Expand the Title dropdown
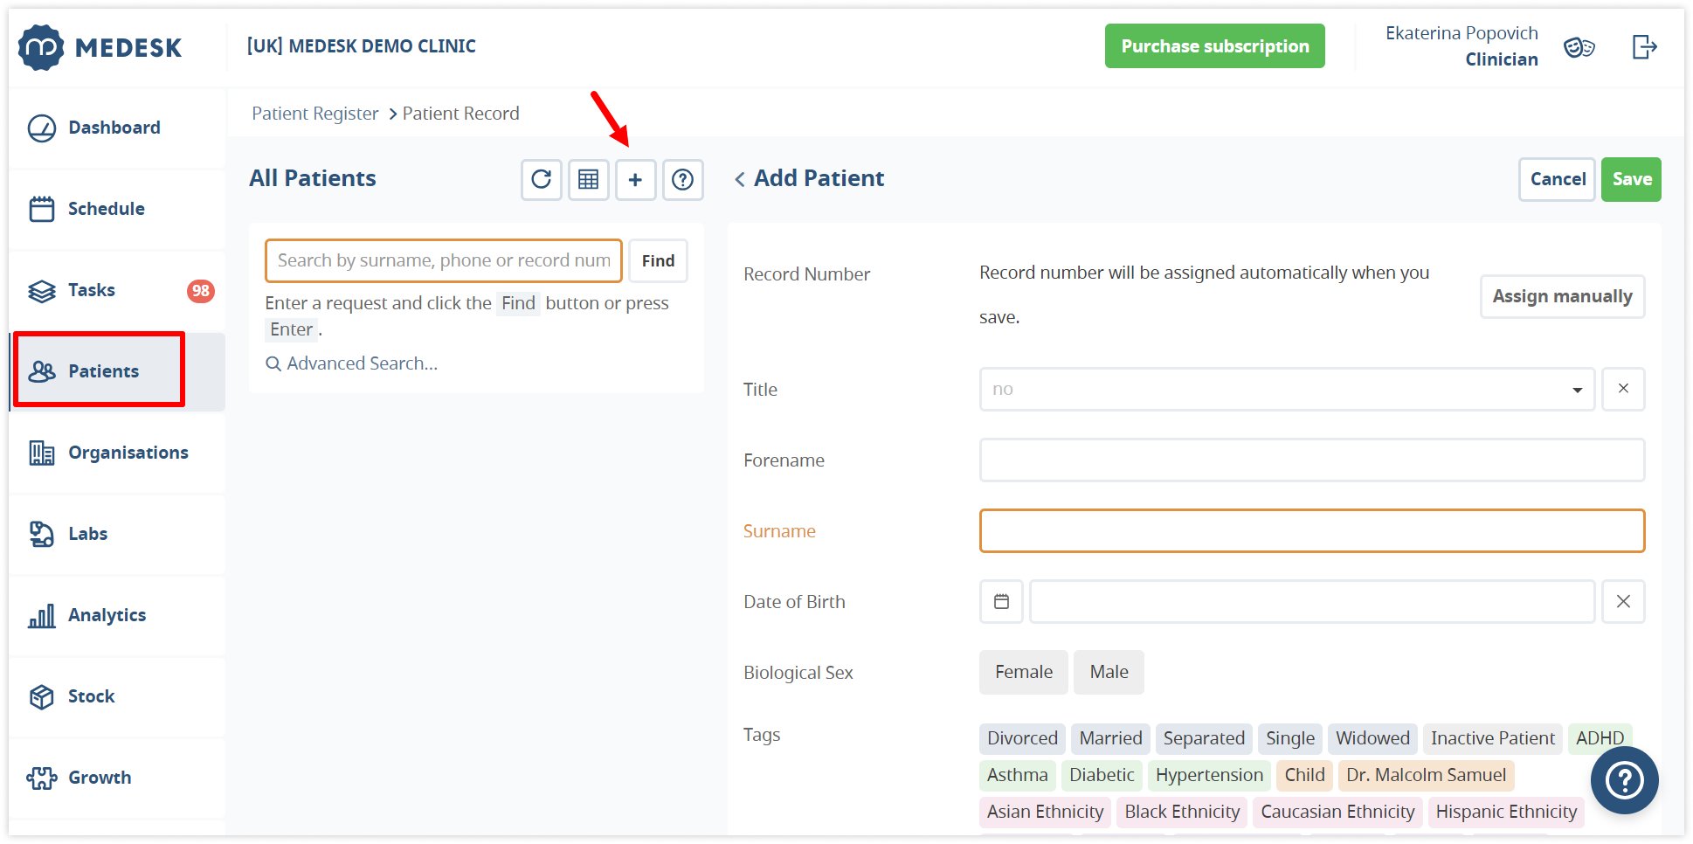Screen dimensions: 1693x844 [1577, 389]
